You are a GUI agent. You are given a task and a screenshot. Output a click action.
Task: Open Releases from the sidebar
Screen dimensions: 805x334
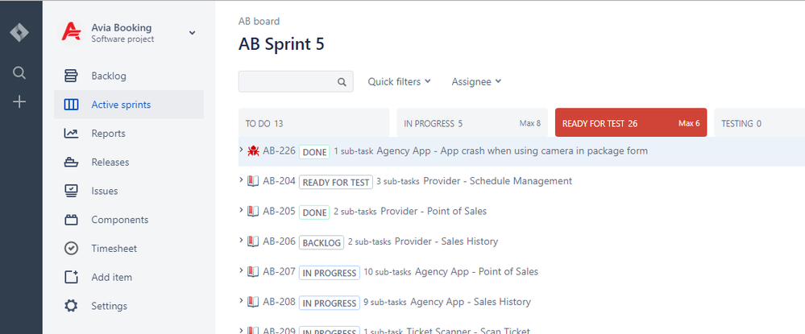point(129,162)
